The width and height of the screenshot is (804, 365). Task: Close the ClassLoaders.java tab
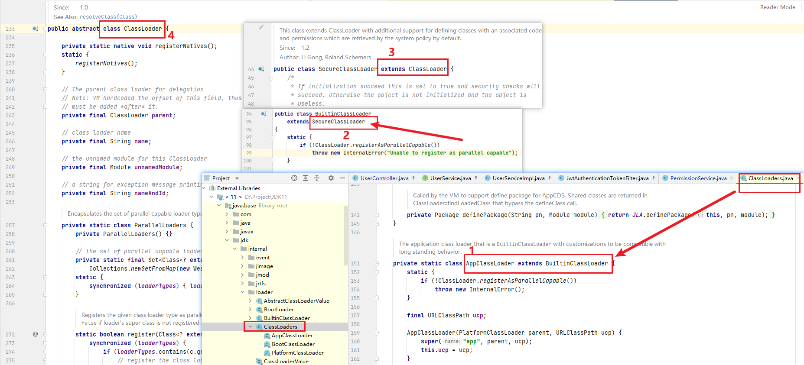point(797,178)
